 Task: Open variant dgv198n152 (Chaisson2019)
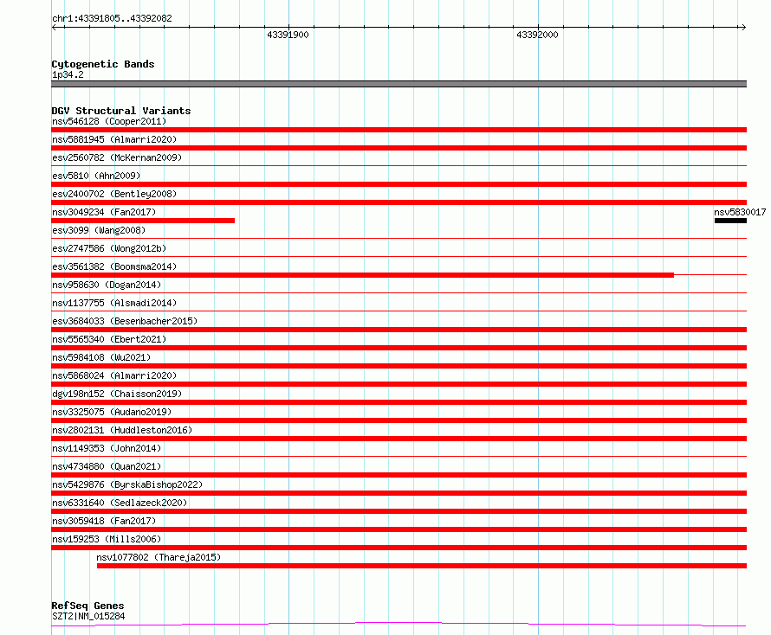(117, 394)
